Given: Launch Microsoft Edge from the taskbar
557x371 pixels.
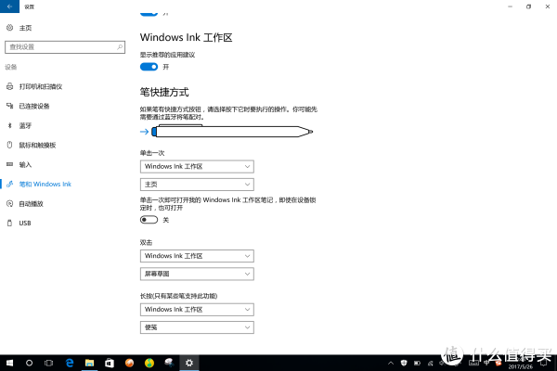Looking at the screenshot, I should pyautogui.click(x=70, y=363).
